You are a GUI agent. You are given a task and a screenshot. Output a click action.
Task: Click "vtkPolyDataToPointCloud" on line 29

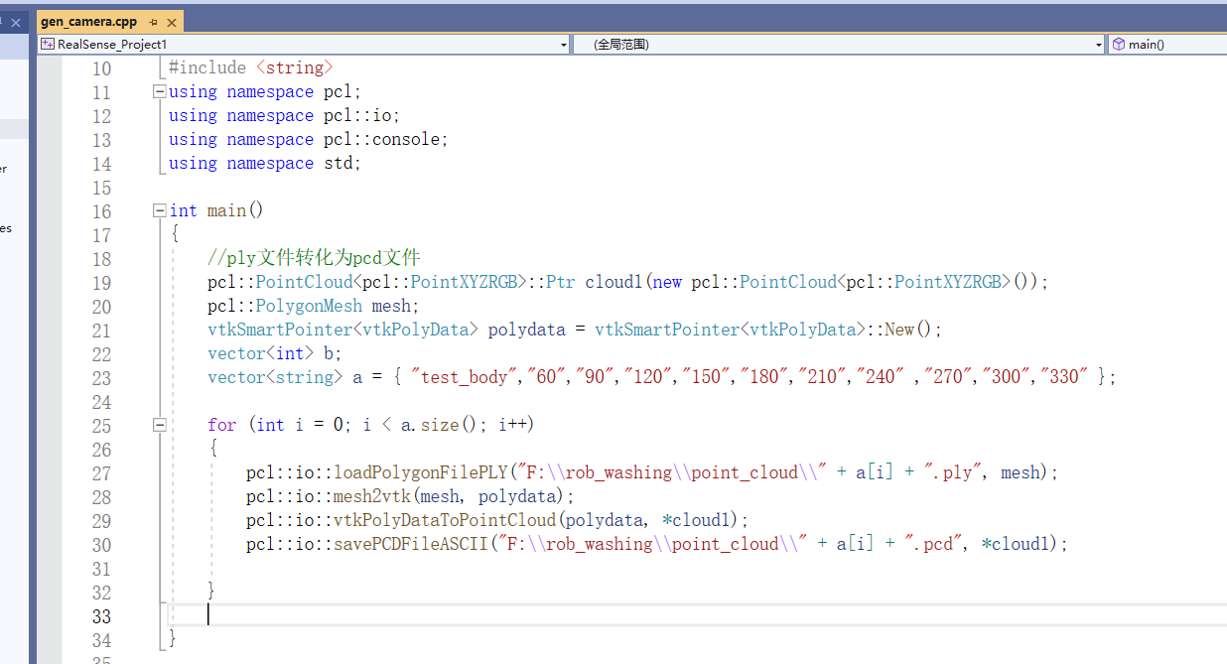pos(445,520)
